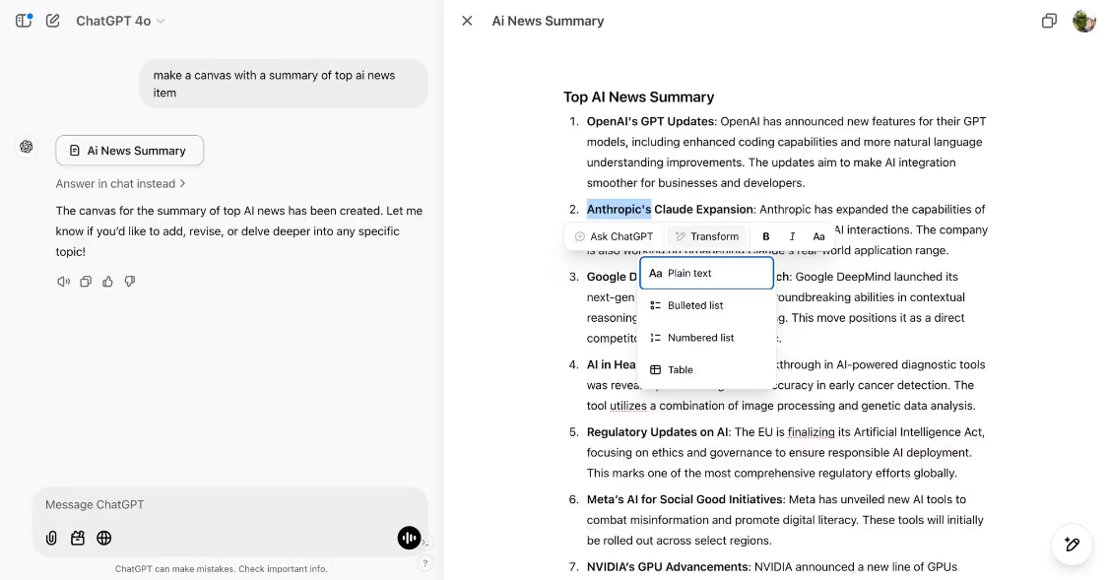
Task: Start voice mode with the waveform button
Action: click(409, 538)
